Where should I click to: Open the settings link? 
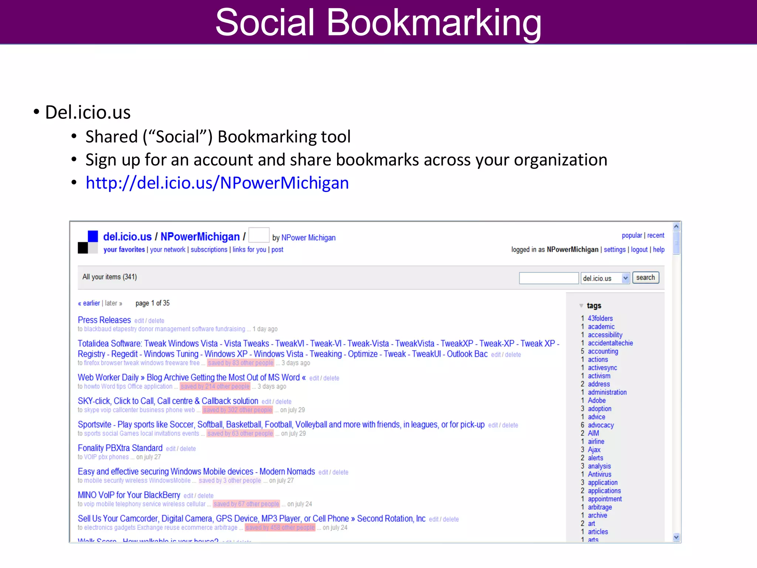[x=614, y=250]
